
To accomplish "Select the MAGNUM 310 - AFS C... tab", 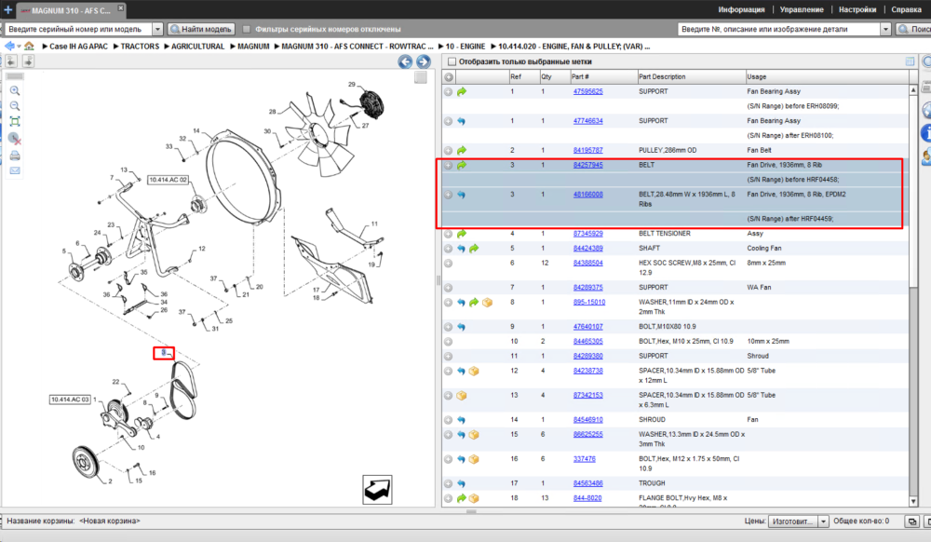I will point(72,10).
